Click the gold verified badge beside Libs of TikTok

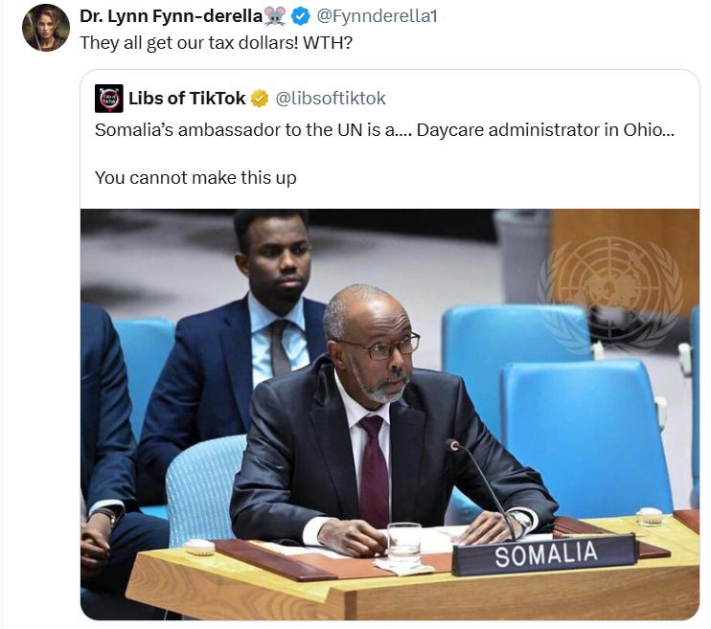tap(260, 99)
